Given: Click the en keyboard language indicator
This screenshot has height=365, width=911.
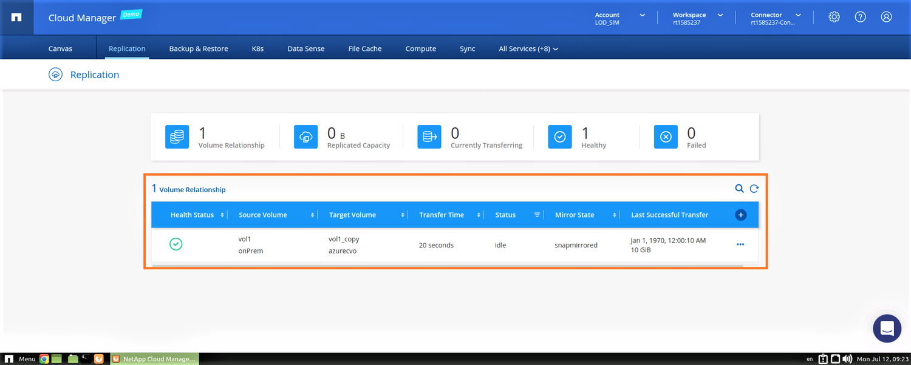Looking at the screenshot, I should [810, 359].
